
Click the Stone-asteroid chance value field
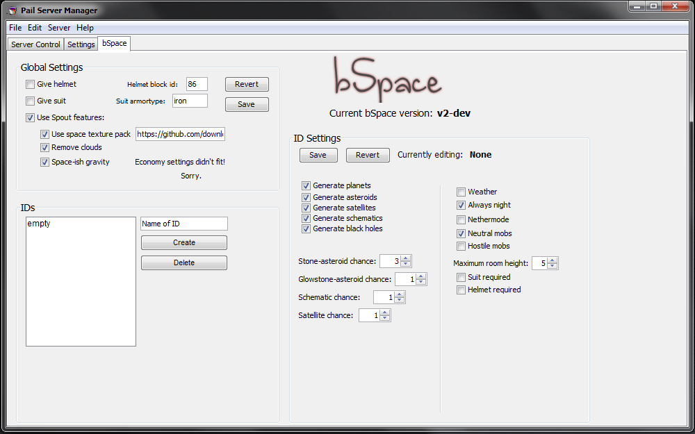coord(390,261)
